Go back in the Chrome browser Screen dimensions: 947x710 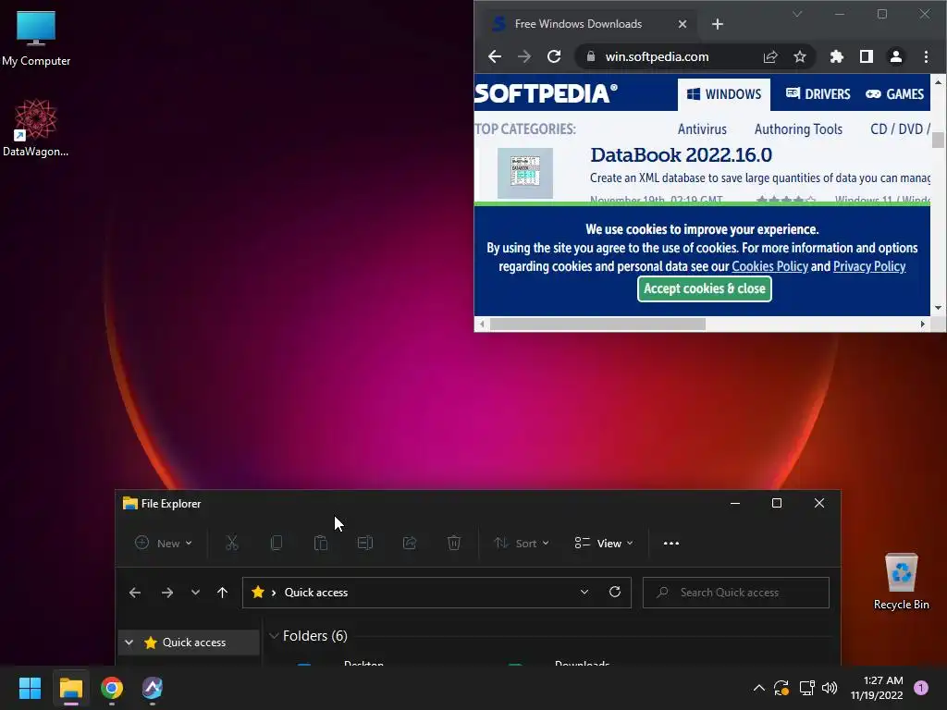495,56
